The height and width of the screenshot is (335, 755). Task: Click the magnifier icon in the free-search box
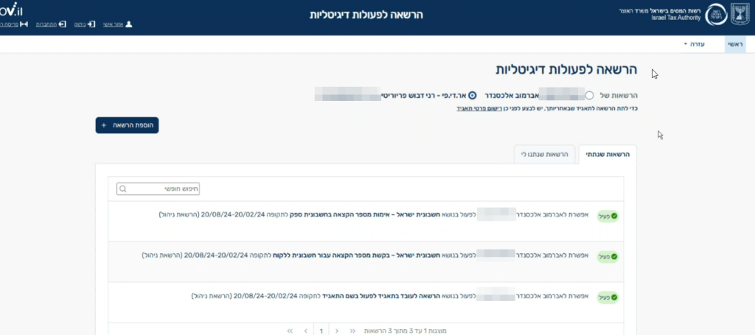click(123, 189)
